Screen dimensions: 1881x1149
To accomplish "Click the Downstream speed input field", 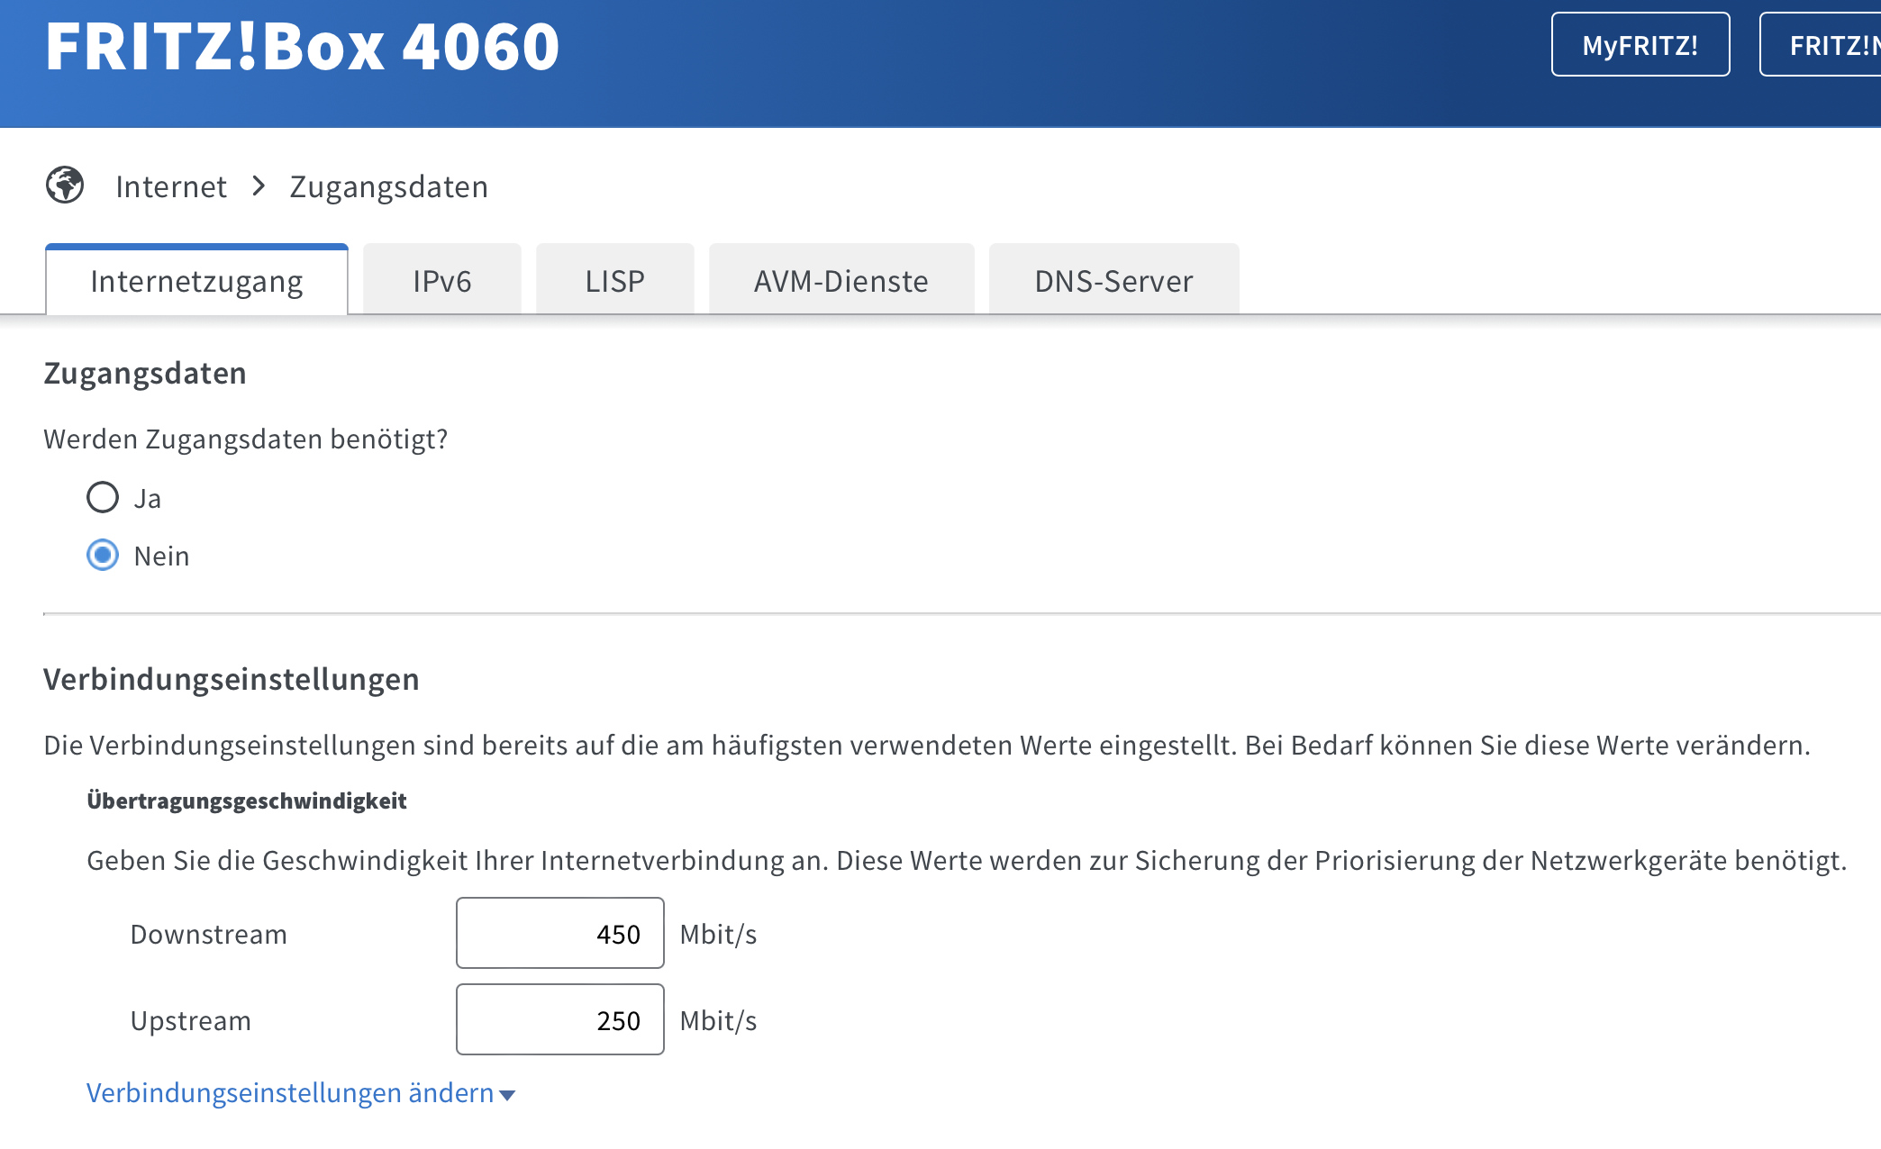I will 560,933.
